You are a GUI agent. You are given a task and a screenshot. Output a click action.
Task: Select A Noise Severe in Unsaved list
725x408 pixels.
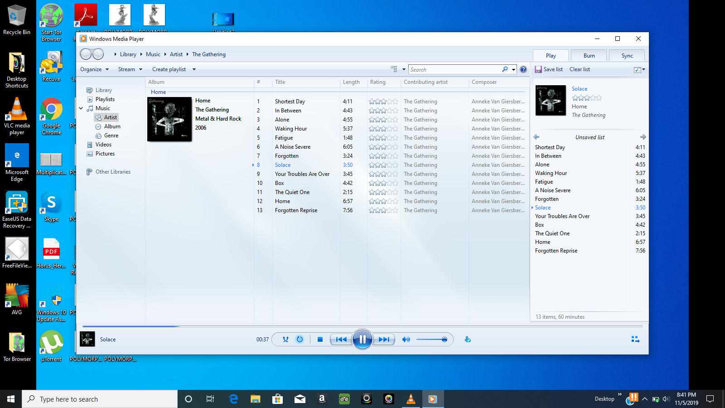click(553, 190)
